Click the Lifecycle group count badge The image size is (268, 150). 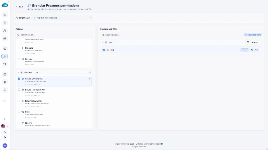(x=37, y=72)
